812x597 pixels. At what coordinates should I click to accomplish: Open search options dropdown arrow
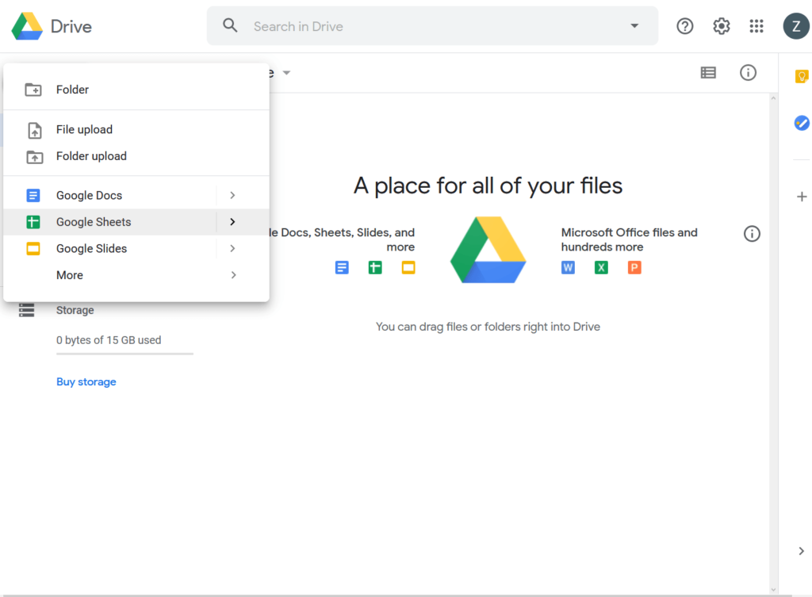click(634, 26)
